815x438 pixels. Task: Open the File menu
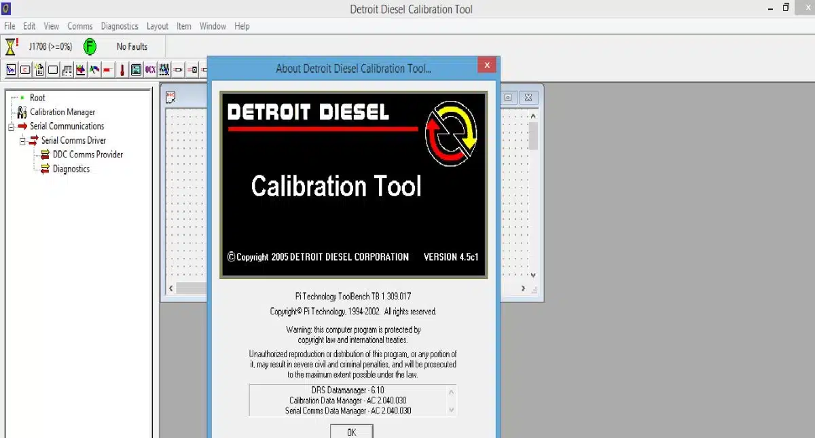click(10, 26)
